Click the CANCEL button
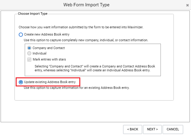191x137 pixels. [x=173, y=129]
